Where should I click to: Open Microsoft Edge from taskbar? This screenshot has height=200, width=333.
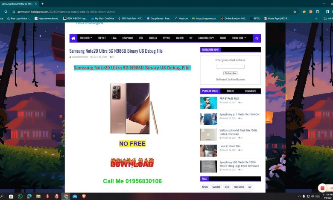tap(29, 196)
